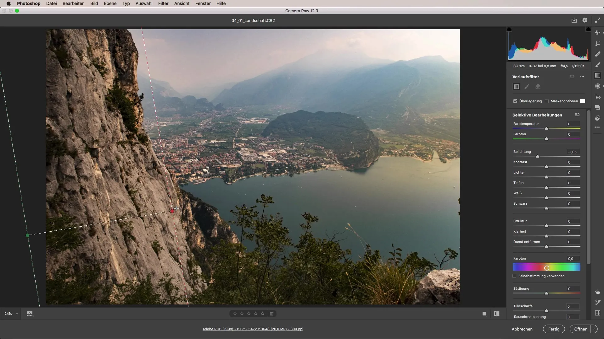Image resolution: width=604 pixels, height=339 pixels.
Task: Toggle full screen mode arrows icon
Action: tap(598, 20)
